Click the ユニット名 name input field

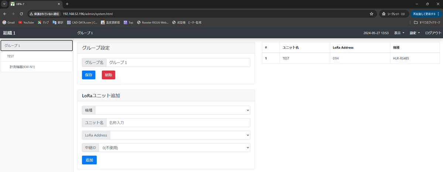(x=178, y=123)
